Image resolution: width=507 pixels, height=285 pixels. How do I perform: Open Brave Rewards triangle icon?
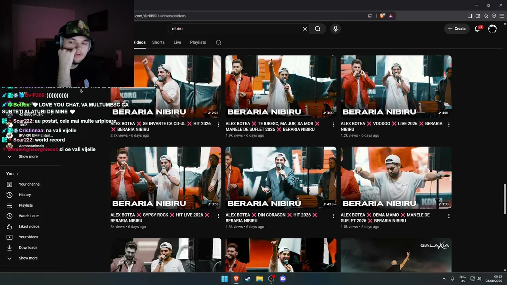(x=391, y=16)
